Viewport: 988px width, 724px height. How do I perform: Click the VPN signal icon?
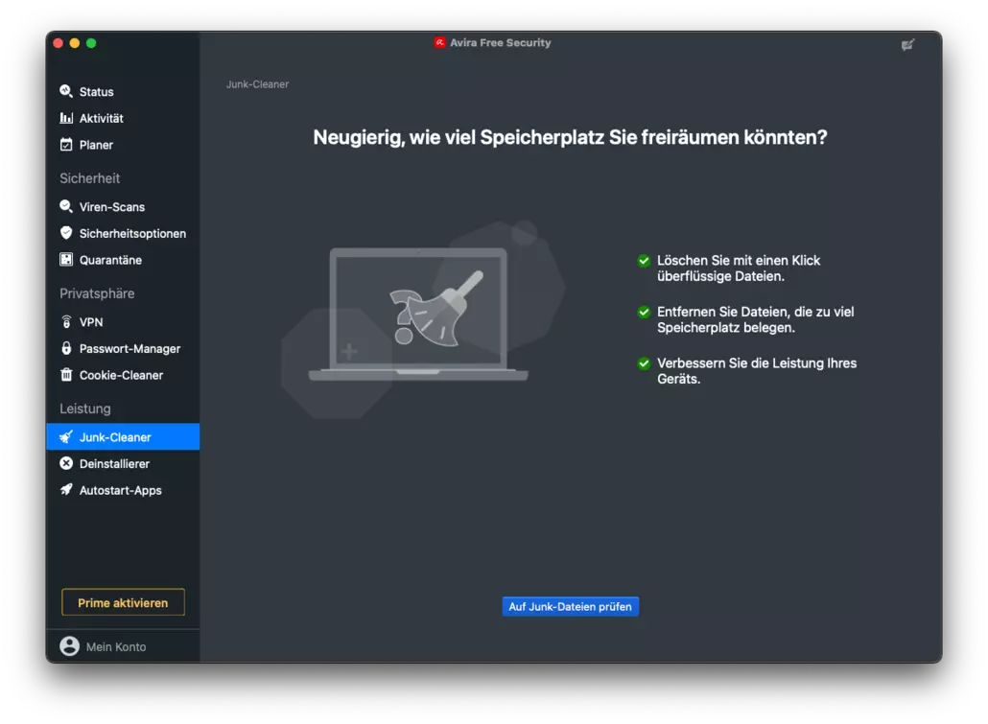coord(66,322)
